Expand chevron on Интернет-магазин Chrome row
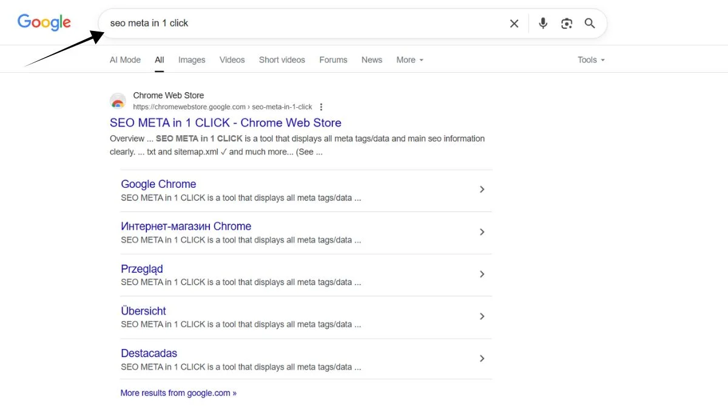Image resolution: width=728 pixels, height=406 pixels. (x=482, y=232)
